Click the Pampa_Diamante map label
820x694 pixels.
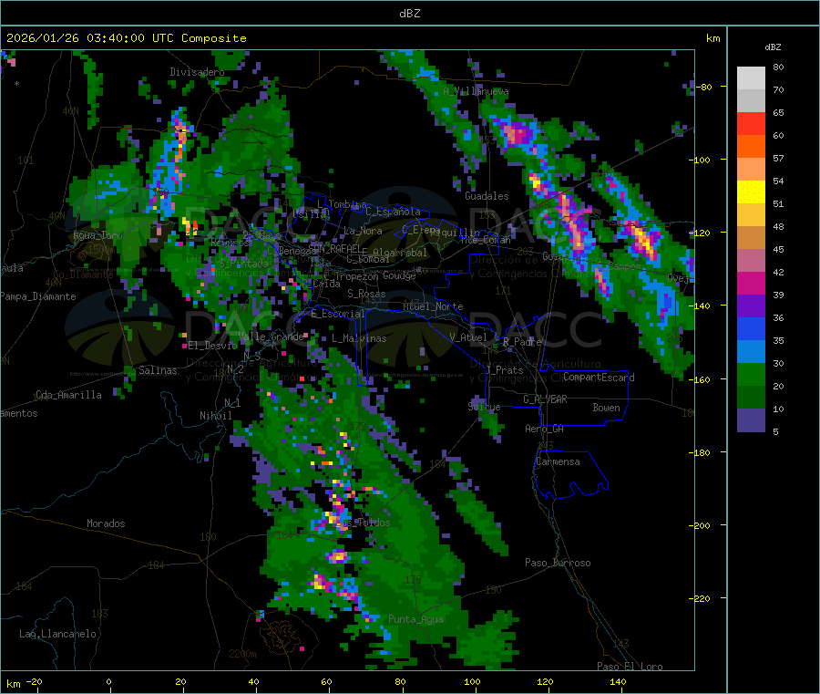coord(38,296)
